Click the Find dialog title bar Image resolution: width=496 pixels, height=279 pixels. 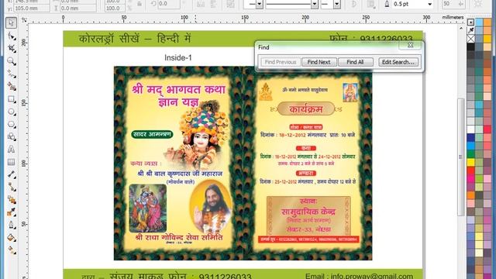(x=327, y=47)
